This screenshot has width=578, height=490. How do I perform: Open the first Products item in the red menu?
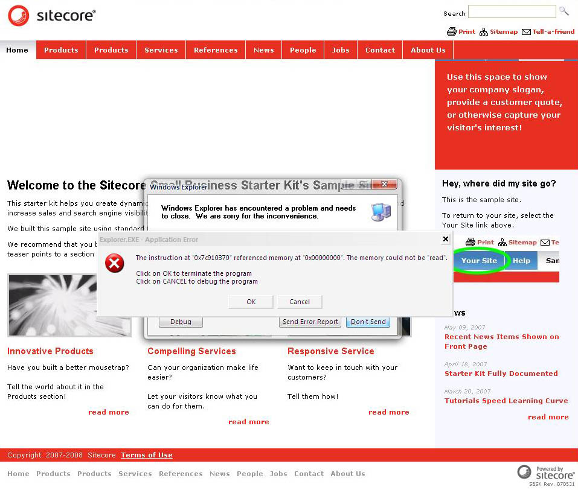tap(61, 50)
